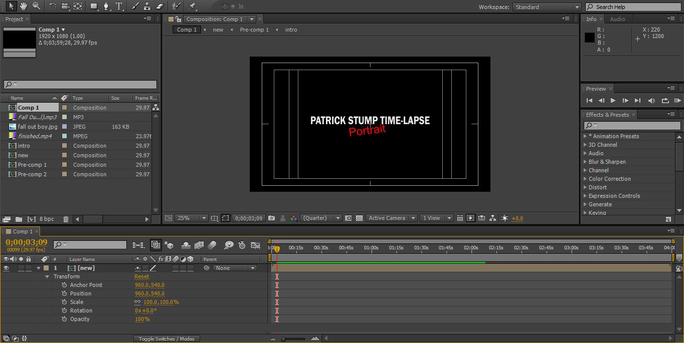Open grid and guide options icon
The width and height of the screenshot is (684, 343).
[214, 218]
